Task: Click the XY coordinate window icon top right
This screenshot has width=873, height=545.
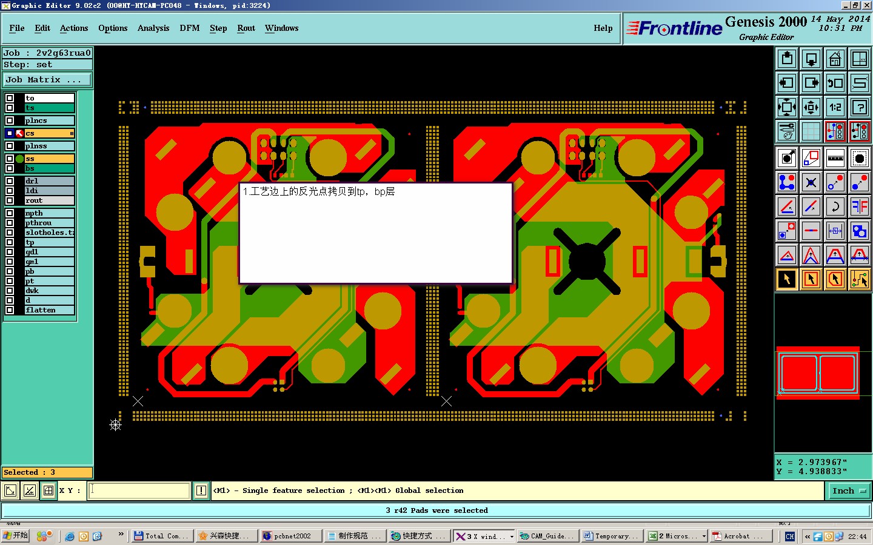Action: tap(860, 59)
